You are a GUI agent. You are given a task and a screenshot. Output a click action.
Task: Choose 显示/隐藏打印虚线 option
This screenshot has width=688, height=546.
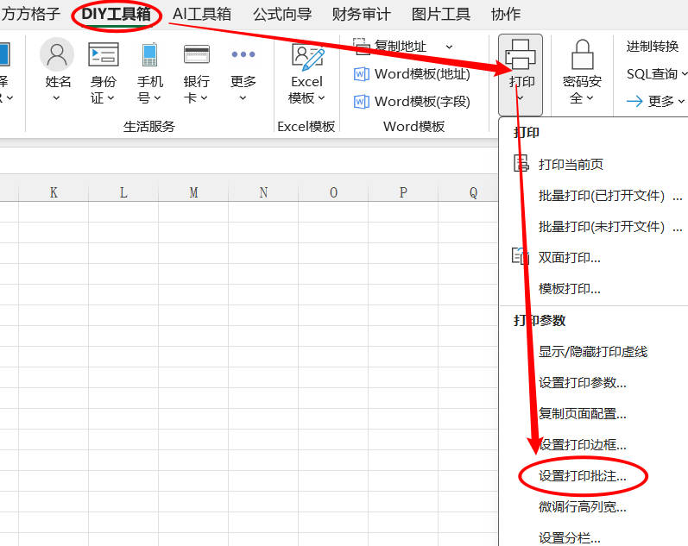click(x=592, y=351)
